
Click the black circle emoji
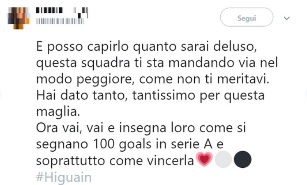click(x=242, y=160)
